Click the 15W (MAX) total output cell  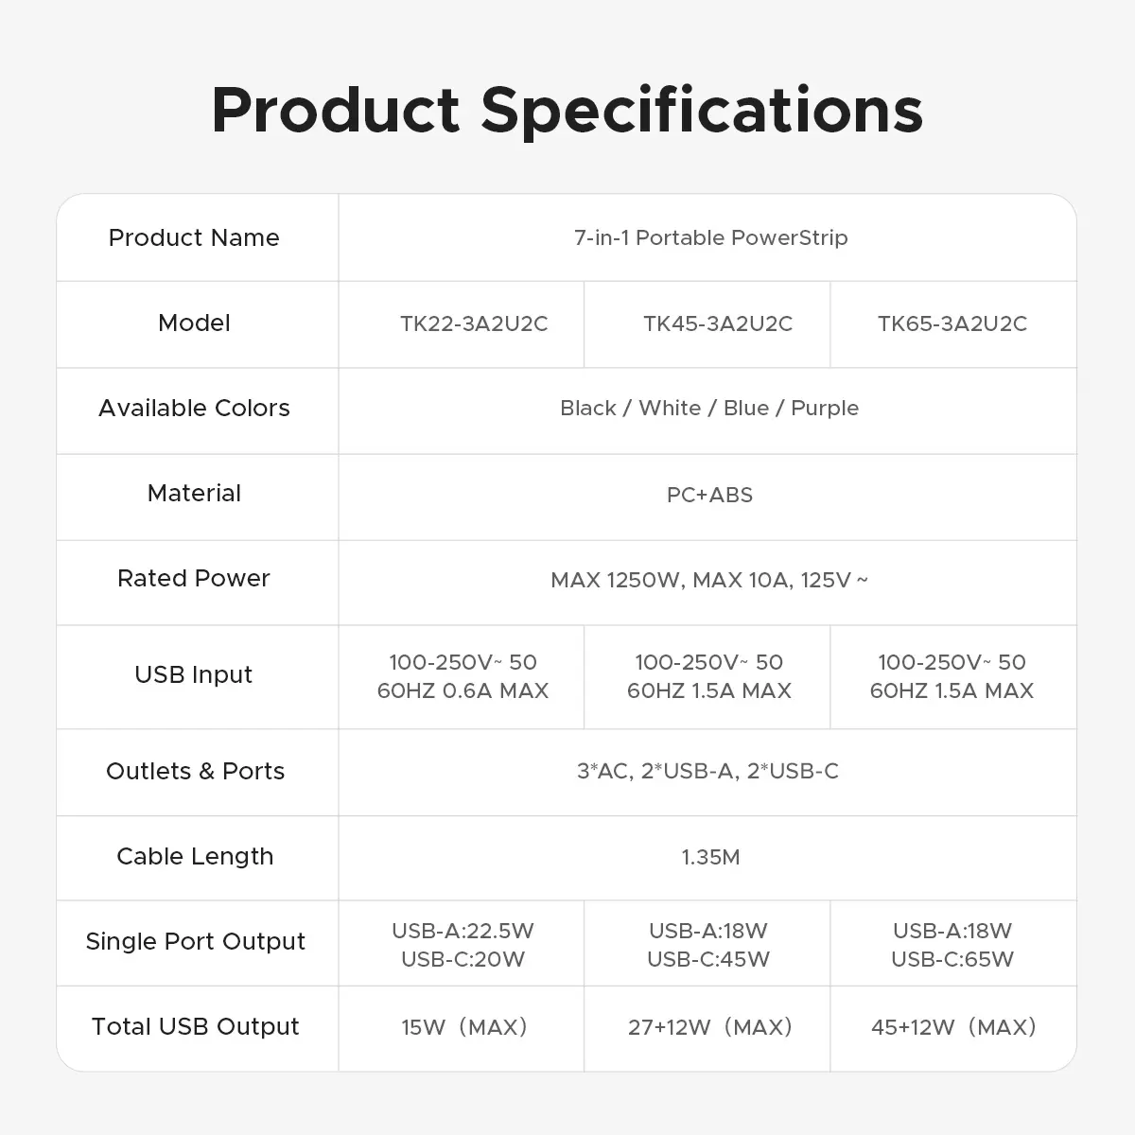(463, 1026)
